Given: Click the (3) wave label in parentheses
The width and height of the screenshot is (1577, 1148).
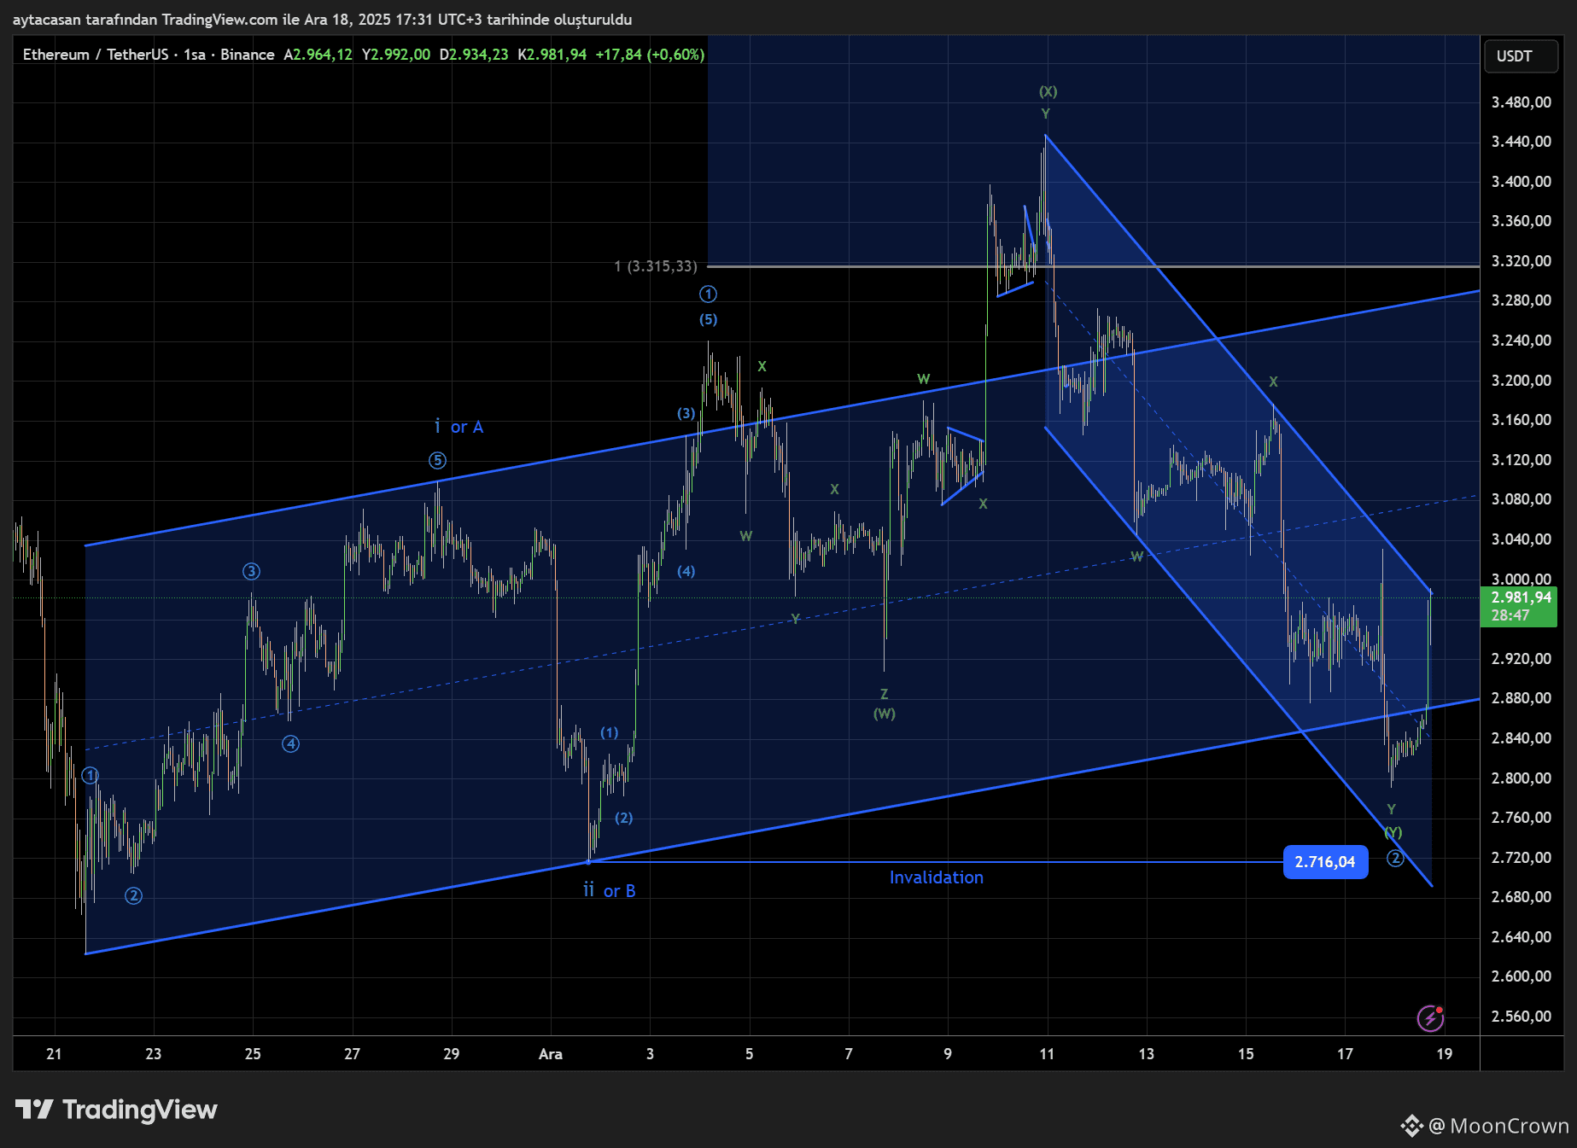Looking at the screenshot, I should point(686,414).
